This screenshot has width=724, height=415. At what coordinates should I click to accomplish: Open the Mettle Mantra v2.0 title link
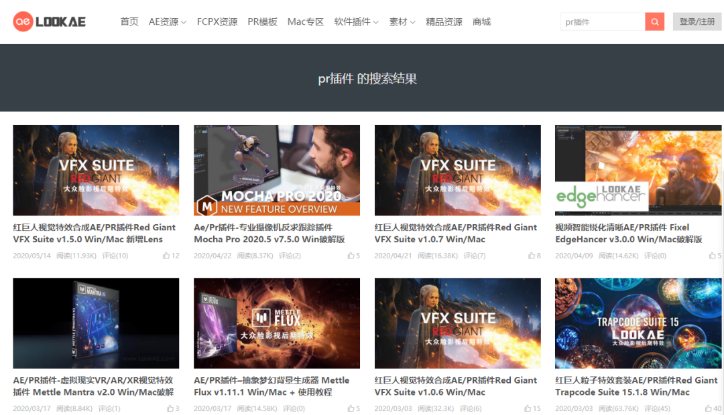(x=93, y=386)
